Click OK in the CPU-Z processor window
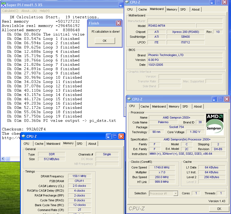The height and width of the screenshot is (214, 231). 219,209
